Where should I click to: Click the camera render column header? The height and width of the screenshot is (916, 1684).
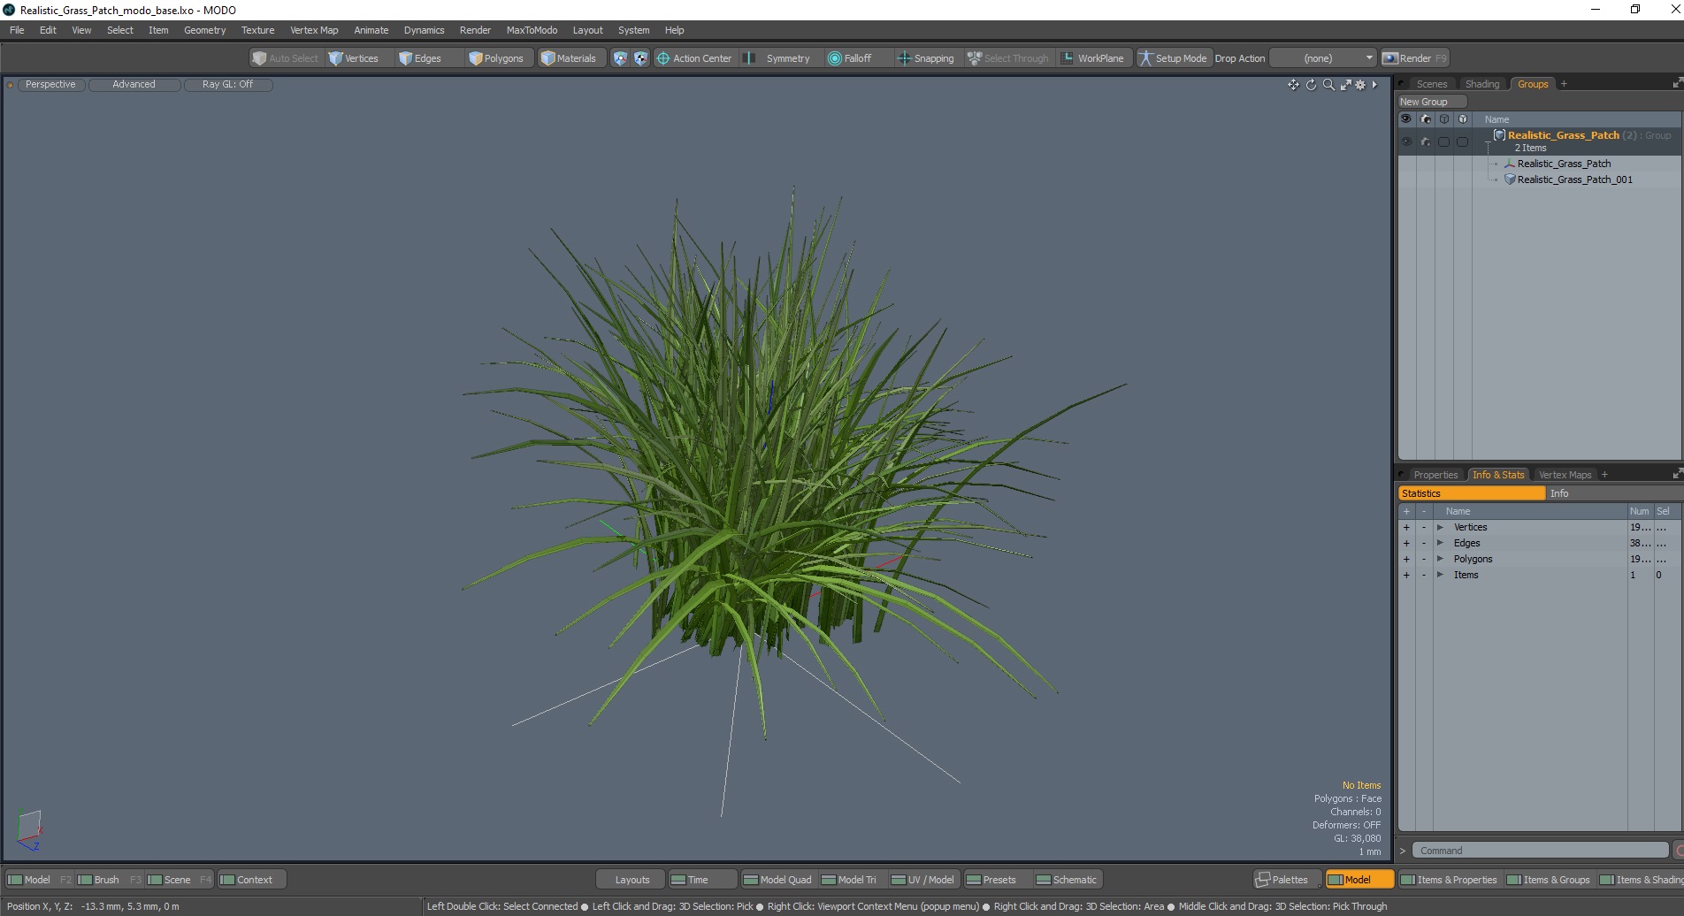(1426, 118)
